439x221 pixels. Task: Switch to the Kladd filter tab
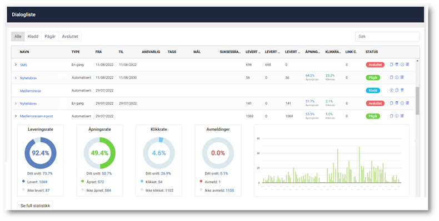(x=33, y=37)
